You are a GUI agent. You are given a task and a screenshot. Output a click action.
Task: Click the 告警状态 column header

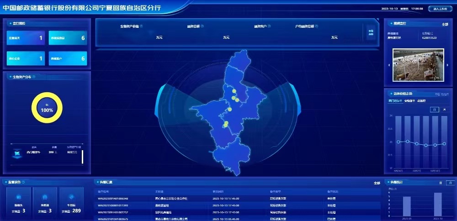coord(333,192)
